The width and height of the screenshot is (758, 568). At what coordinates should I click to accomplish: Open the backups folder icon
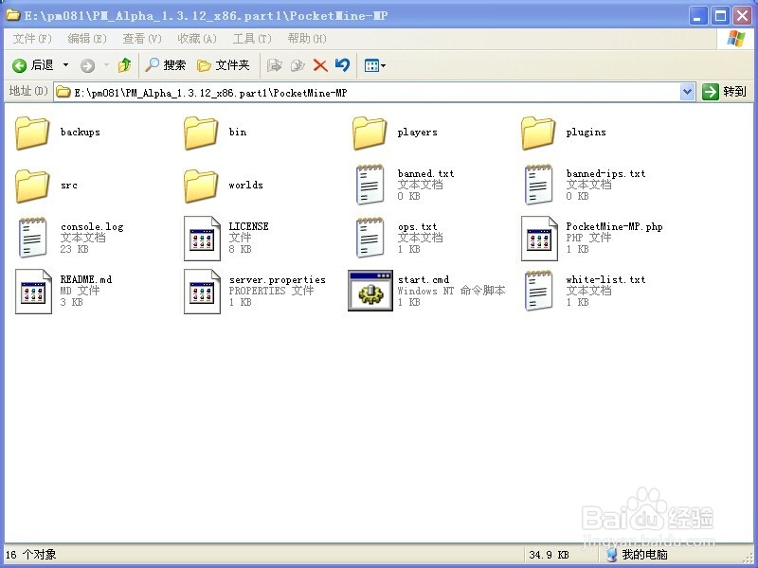point(32,133)
